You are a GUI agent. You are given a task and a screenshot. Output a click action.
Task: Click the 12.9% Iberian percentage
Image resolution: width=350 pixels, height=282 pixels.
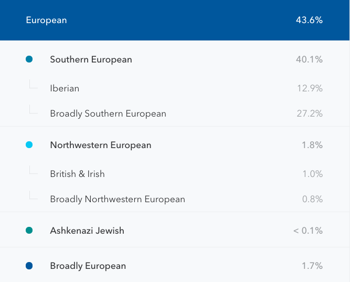pyautogui.click(x=310, y=88)
